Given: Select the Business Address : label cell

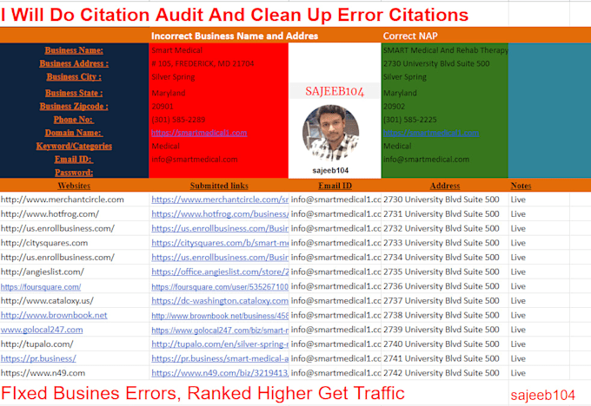Looking at the screenshot, I should click(x=74, y=63).
